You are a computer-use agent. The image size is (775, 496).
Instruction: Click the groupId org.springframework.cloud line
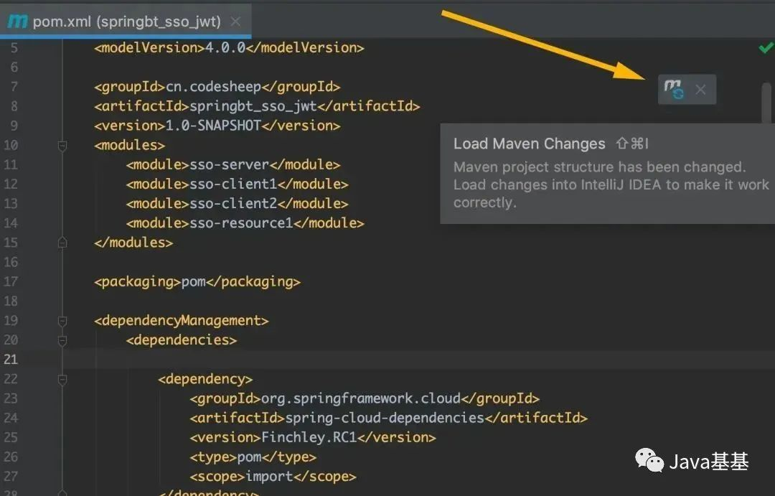coord(365,398)
